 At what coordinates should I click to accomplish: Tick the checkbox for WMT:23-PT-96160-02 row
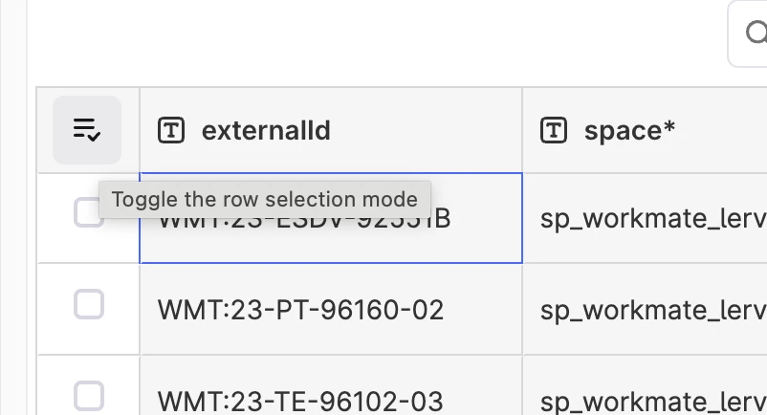[89, 305]
